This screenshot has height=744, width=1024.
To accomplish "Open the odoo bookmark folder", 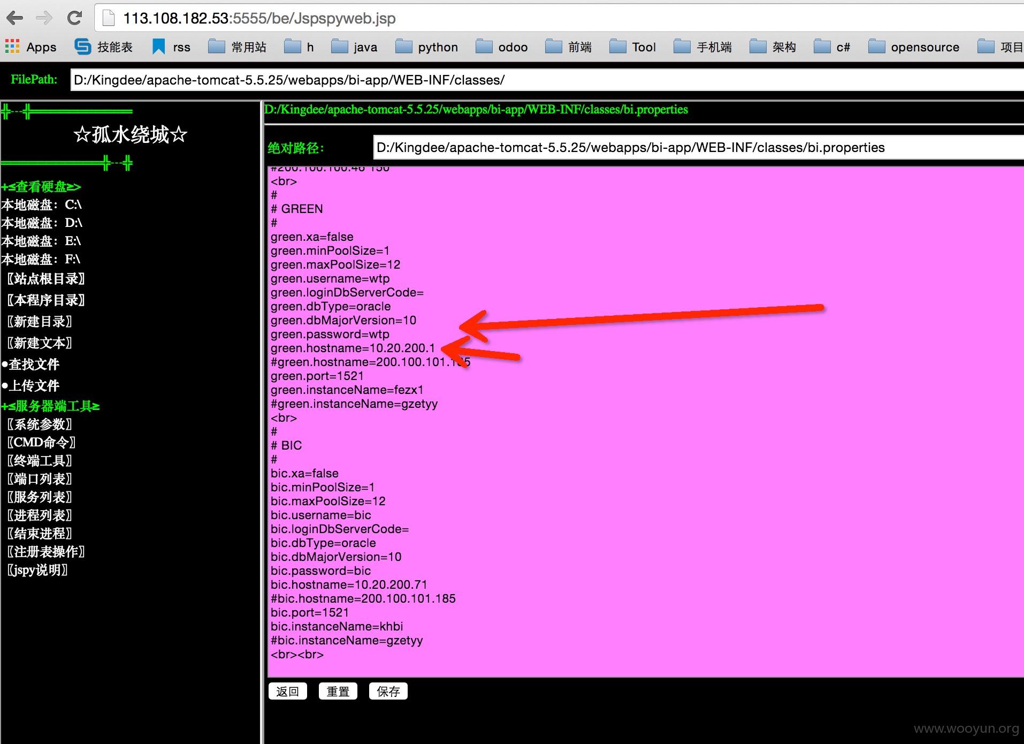I will pyautogui.click(x=501, y=47).
